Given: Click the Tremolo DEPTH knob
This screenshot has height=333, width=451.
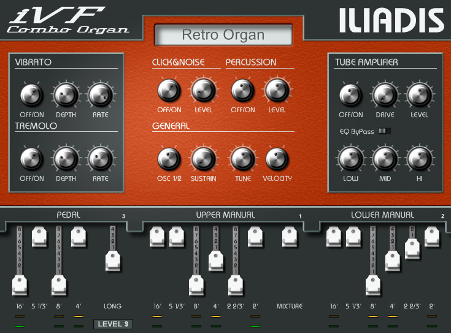Looking at the screenshot, I should pos(66,159).
